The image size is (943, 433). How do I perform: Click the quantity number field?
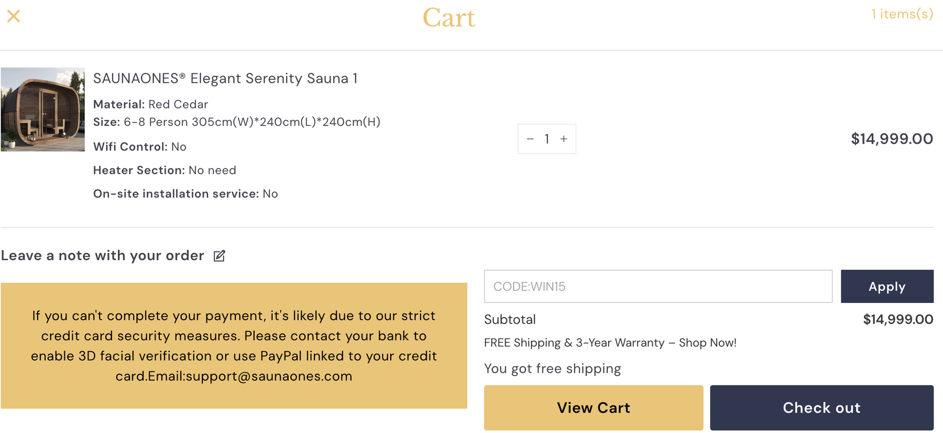(x=547, y=139)
